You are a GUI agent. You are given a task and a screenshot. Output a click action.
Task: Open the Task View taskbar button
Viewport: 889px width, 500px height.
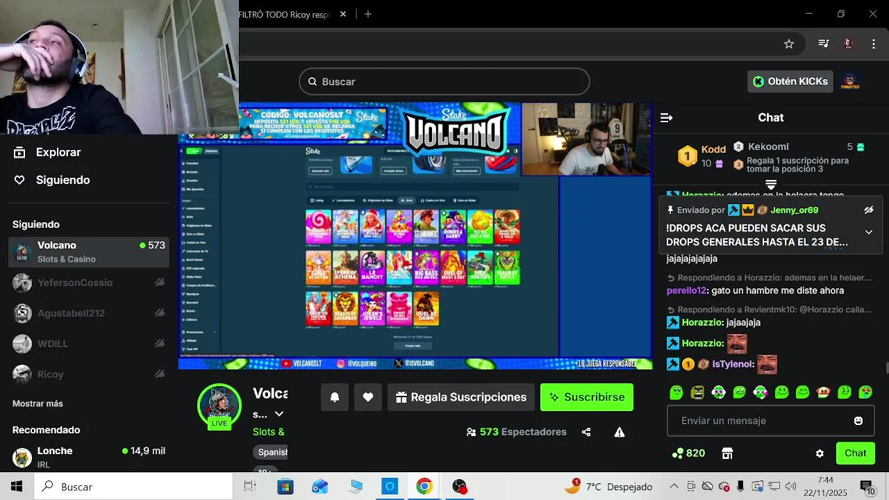point(250,487)
